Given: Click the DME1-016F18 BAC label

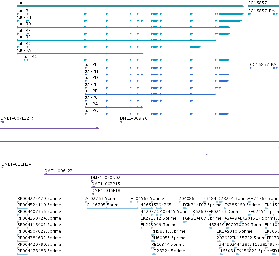Looking at the screenshot, I should (x=106, y=191).
